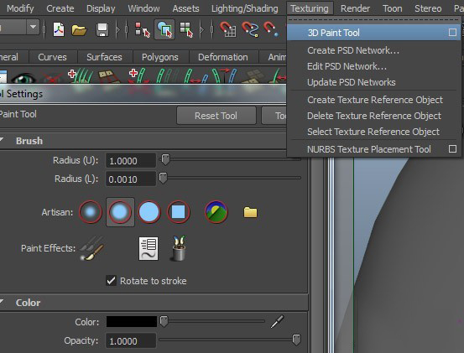Screen dimensions: 464x353
Task: Collapse the Brush section
Action: point(2,140)
